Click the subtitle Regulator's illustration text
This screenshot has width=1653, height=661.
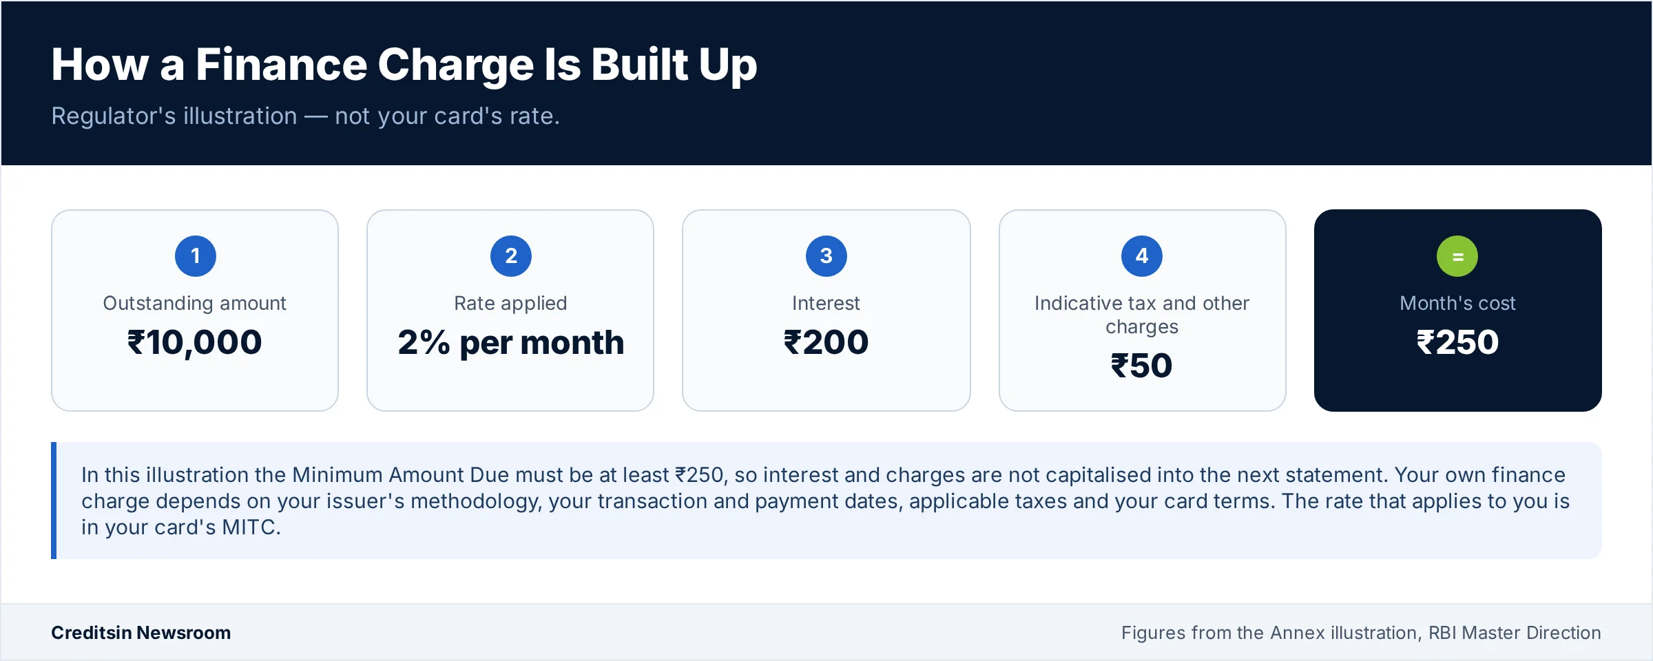tap(306, 116)
